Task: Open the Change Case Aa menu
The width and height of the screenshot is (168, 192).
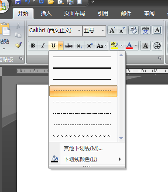Action: click(101, 46)
